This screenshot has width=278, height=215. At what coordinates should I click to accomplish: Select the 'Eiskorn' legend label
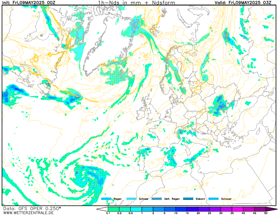coord(200,199)
